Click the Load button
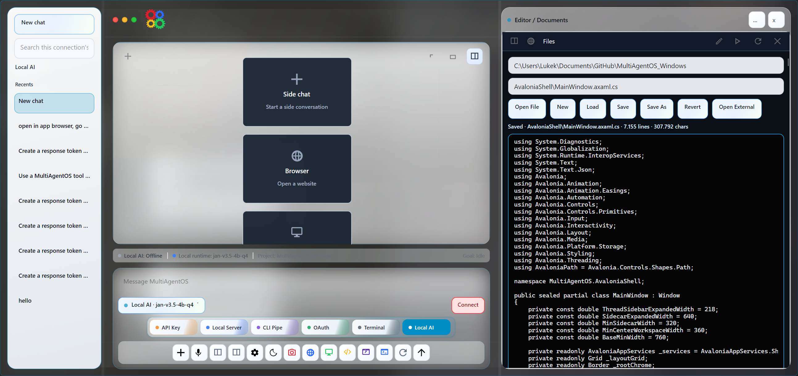The height and width of the screenshot is (376, 798). tap(592, 108)
